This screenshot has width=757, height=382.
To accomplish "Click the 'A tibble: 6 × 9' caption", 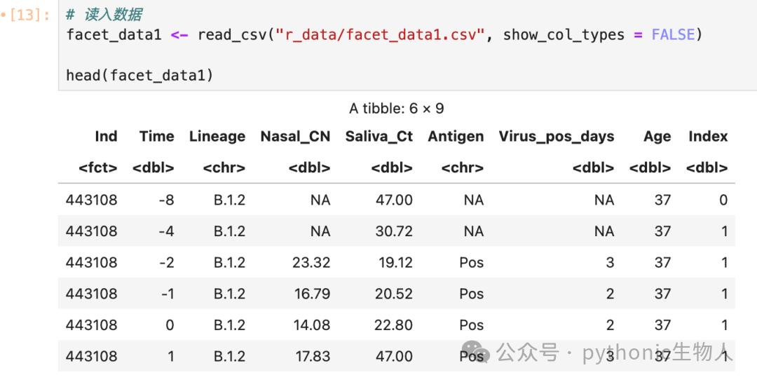I will pos(396,109).
